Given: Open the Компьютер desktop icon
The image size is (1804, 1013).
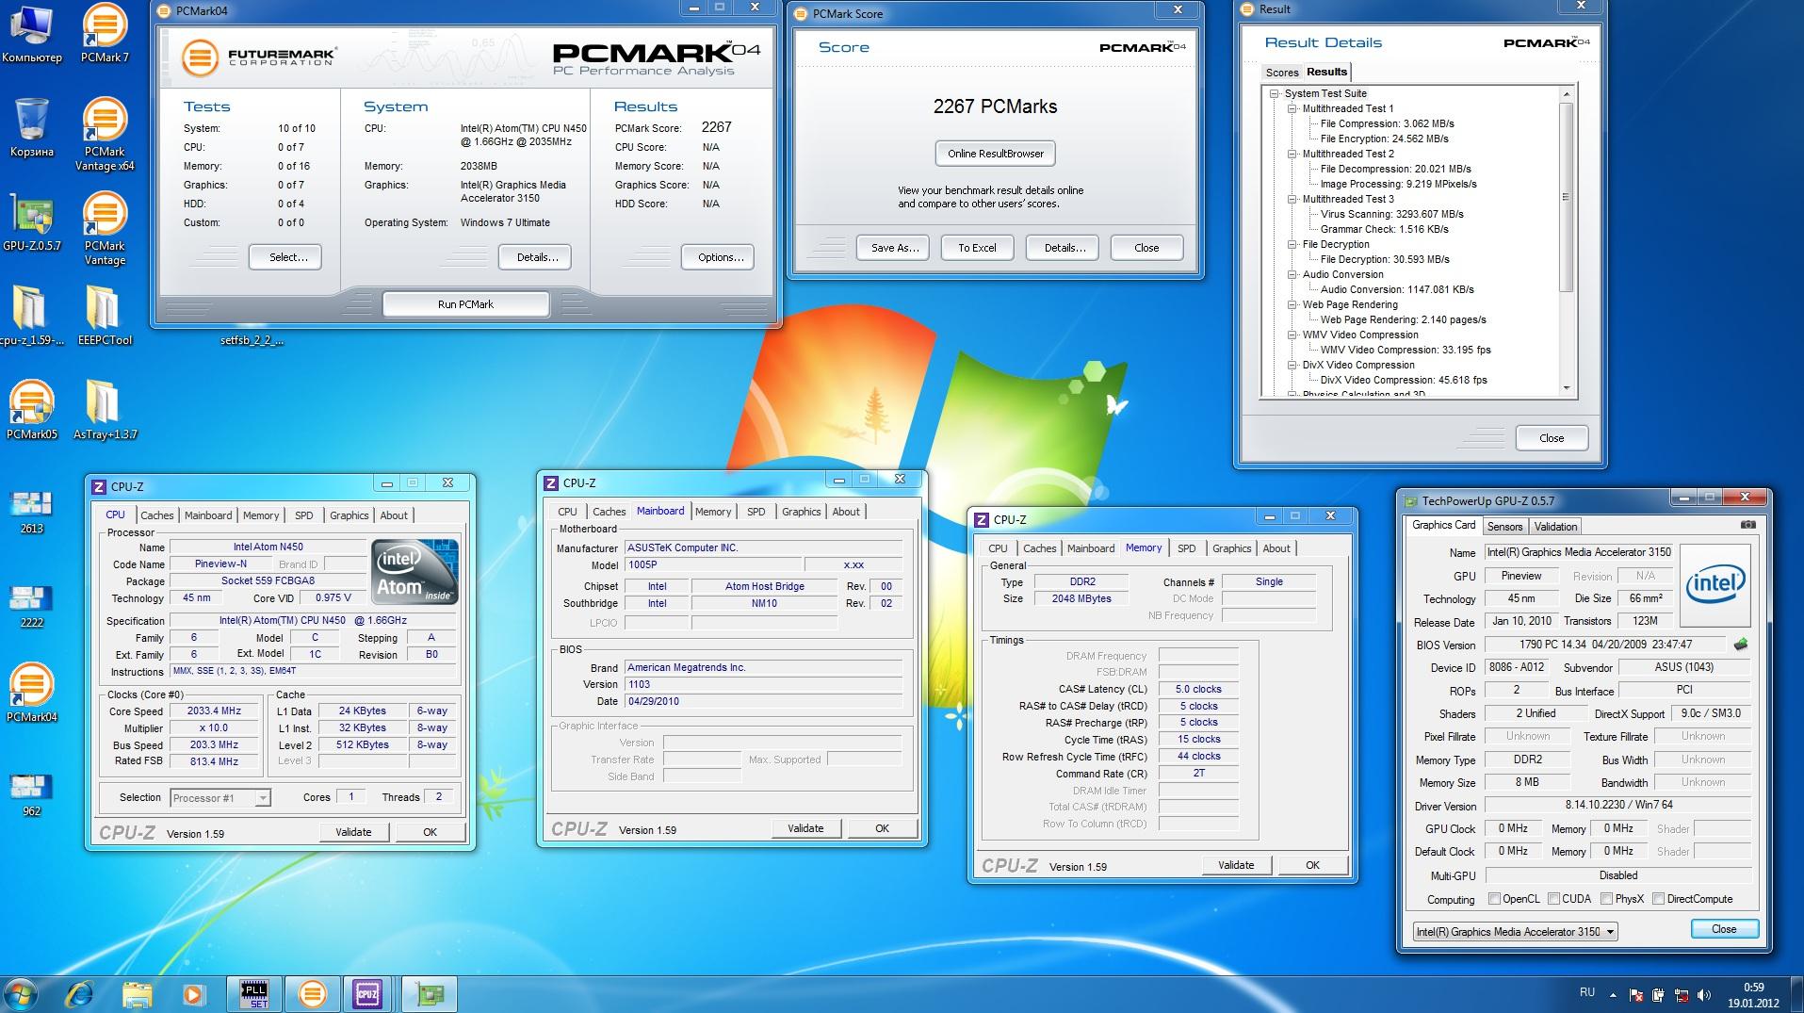Looking at the screenshot, I should click(x=32, y=33).
